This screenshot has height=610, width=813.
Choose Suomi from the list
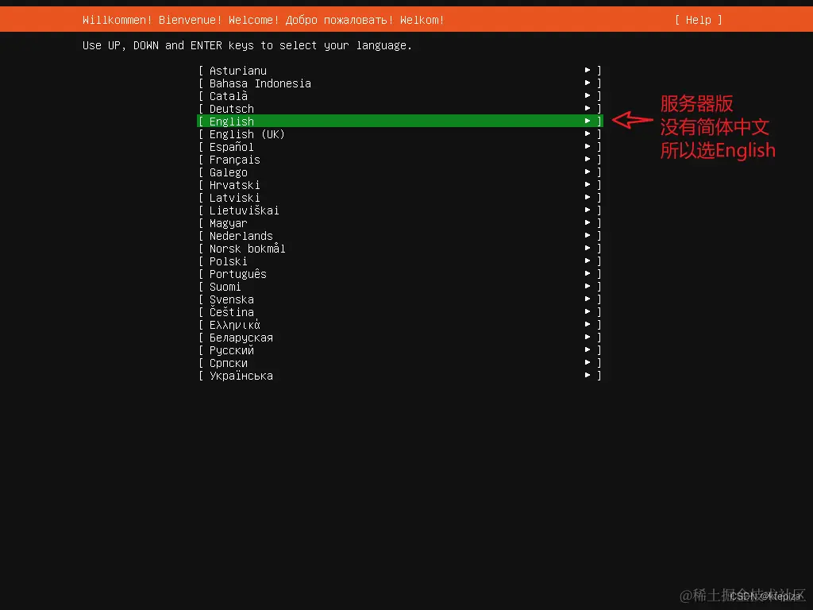[x=400, y=286]
